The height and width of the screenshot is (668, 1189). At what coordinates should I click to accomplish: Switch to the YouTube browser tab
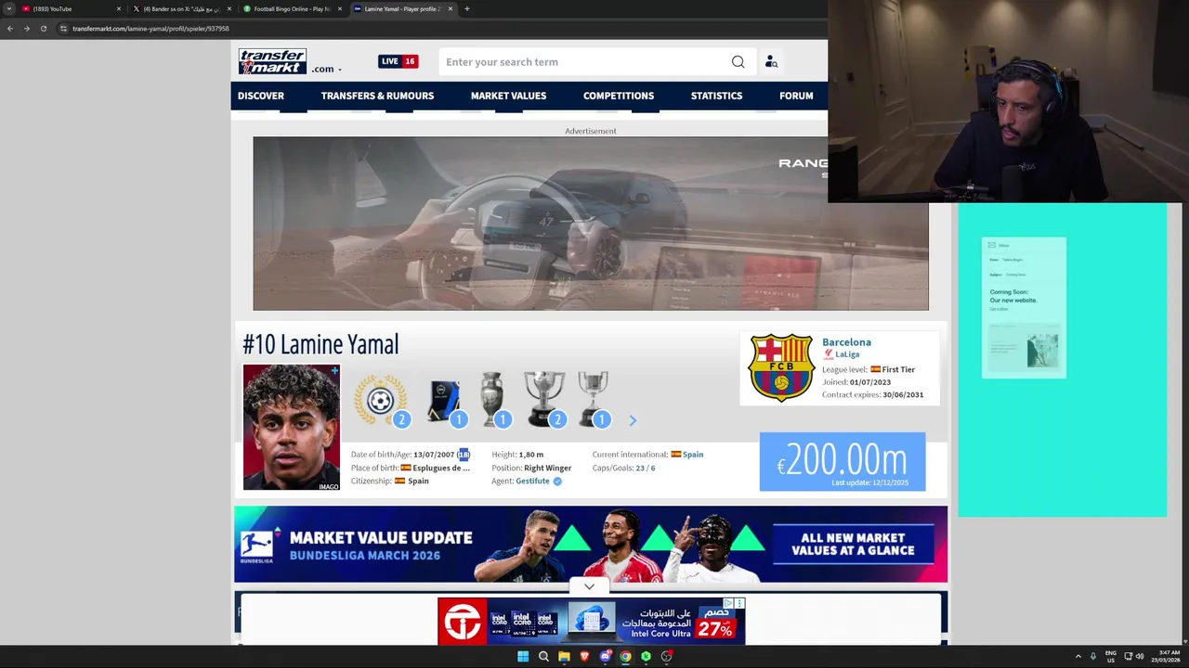point(70,8)
